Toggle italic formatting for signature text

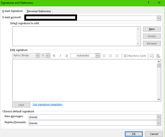click(x=60, y=56)
